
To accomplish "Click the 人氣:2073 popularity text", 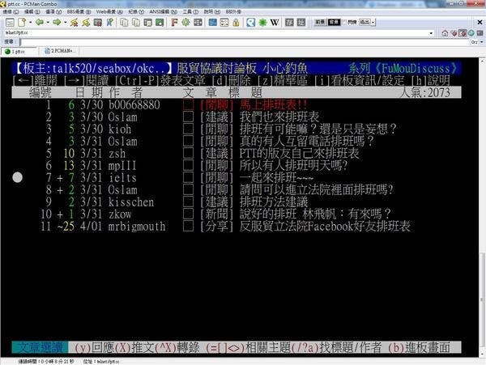I will [x=424, y=92].
